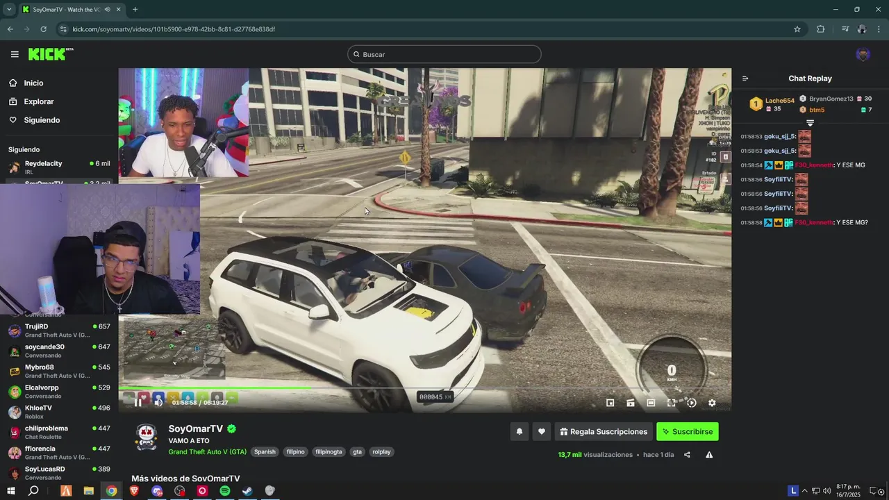Screen dimensions: 889x500
Task: Open tab search dropdown arrow
Action: point(8,9)
